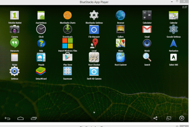This screenshot has width=189, height=127.
Task: Open the Gallery app
Action: pos(120,29)
